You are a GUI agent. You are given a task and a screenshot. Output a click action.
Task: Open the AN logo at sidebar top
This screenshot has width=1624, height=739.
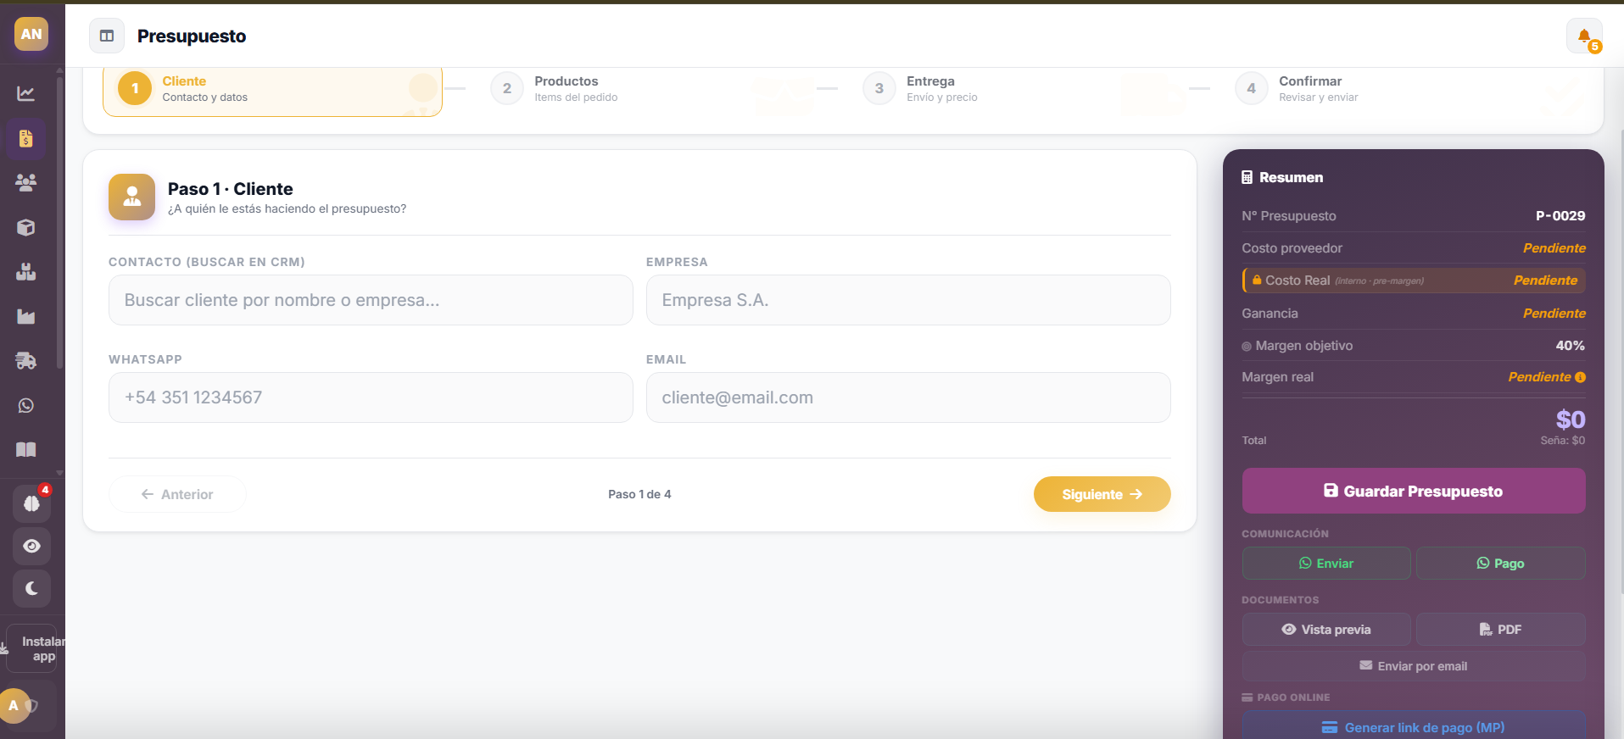31,34
